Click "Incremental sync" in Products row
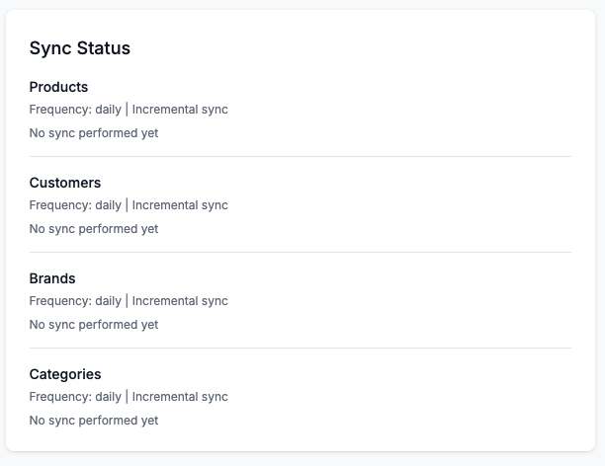This screenshot has height=466, width=605. [180, 110]
